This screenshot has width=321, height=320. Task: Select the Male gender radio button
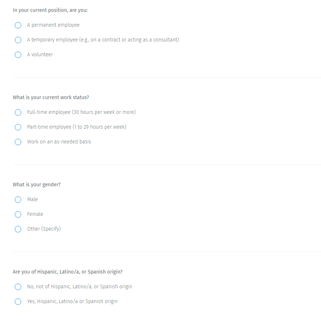pos(18,200)
